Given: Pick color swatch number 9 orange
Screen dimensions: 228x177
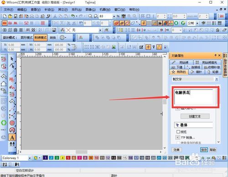Looking at the screenshot, I should (x=91, y=158).
